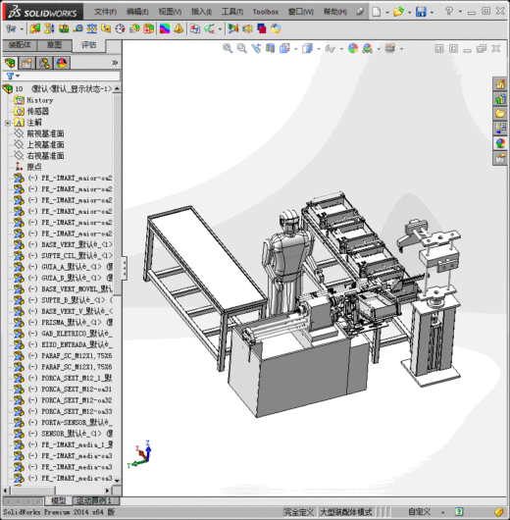Click the home icon in the right task pane

pos(500,84)
